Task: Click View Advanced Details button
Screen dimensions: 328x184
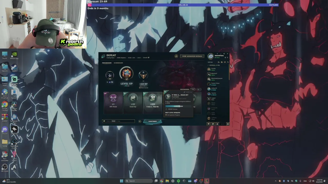Action: (192, 56)
